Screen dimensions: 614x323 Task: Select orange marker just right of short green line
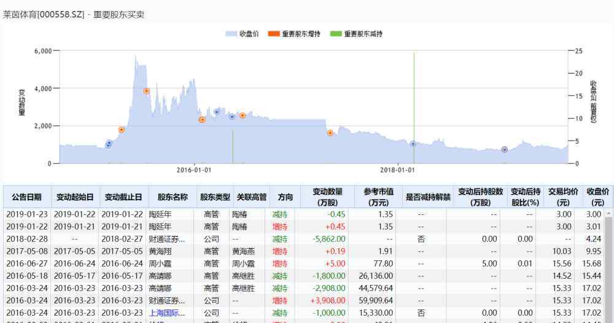click(x=243, y=115)
